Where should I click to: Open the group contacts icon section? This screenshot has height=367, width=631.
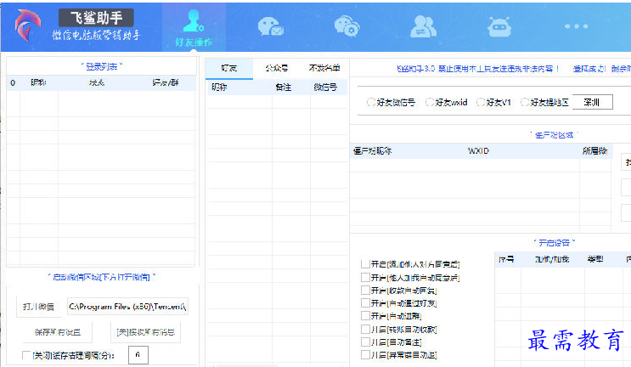coord(423,26)
